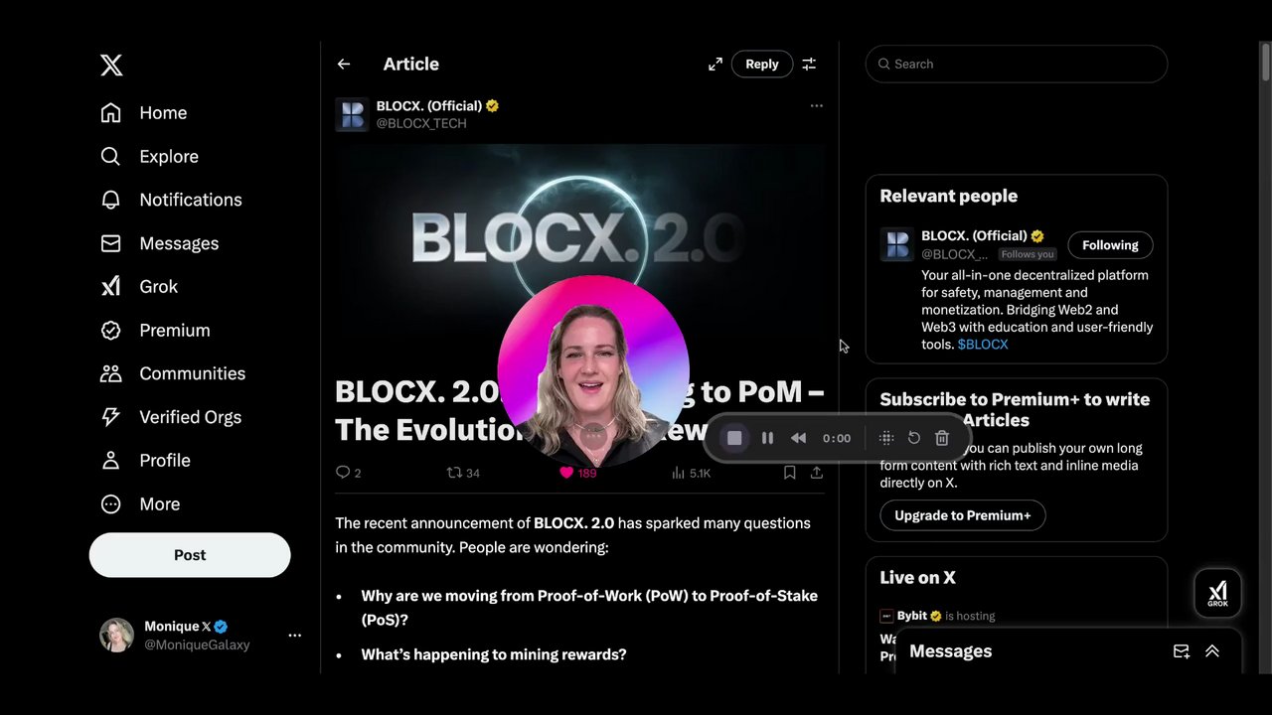Click the Upgrade to Premium+ button
The image size is (1272, 715).
point(963,515)
